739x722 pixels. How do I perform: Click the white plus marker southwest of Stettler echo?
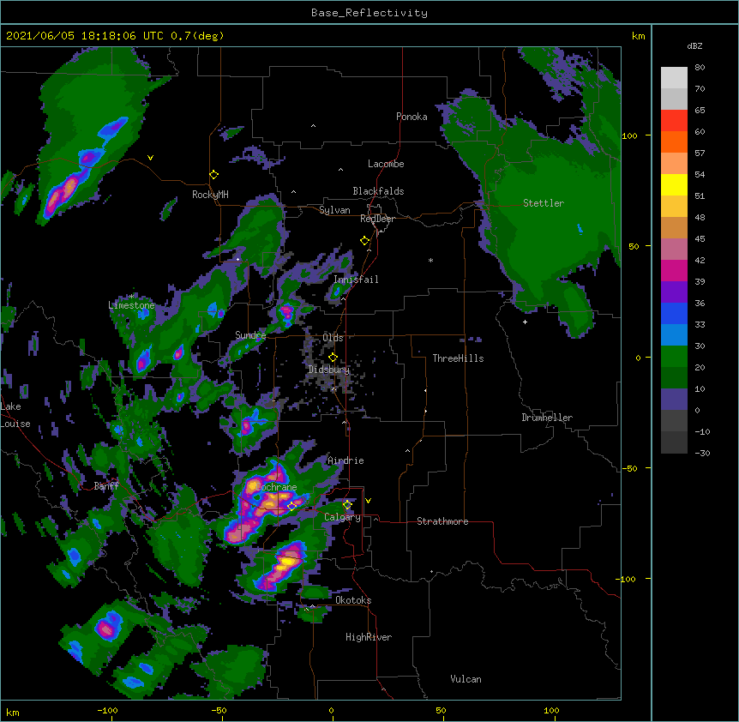(x=525, y=322)
